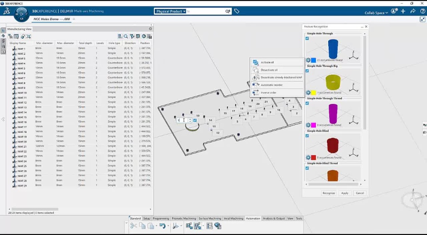Expand the collapsed side panel arrow on left edge
This screenshot has height=235, width=427.
pos(3,119)
